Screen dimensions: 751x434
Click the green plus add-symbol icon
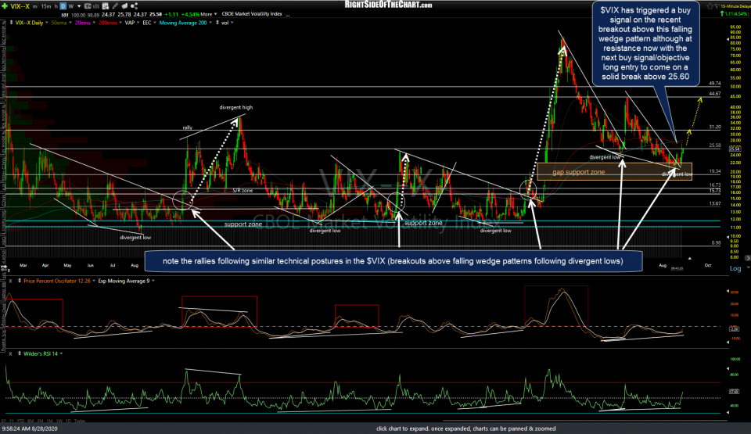click(x=5, y=6)
